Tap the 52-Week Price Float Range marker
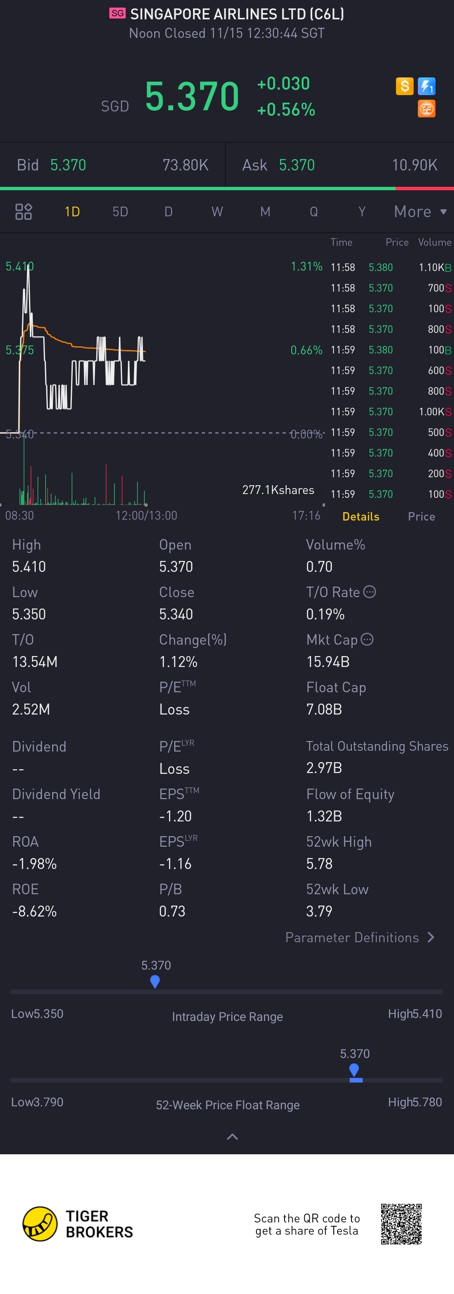 tap(354, 1071)
